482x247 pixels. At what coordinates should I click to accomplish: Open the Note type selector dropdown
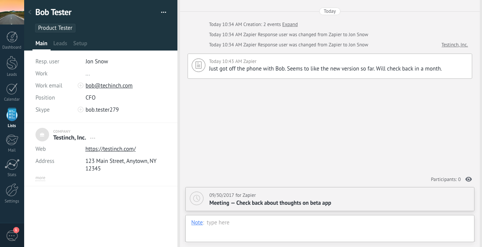click(197, 222)
